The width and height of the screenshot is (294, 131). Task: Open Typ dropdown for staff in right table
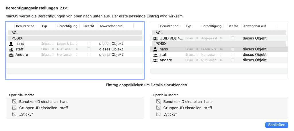(x=192, y=54)
